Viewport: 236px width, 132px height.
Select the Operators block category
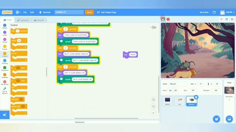tap(5, 69)
